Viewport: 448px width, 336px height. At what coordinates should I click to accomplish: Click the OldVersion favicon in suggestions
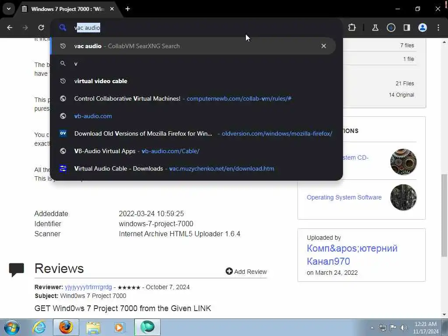click(x=63, y=133)
